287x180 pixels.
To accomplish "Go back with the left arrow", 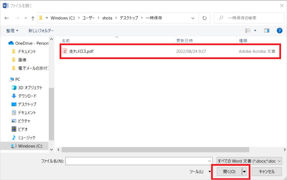I will pos(7,18).
